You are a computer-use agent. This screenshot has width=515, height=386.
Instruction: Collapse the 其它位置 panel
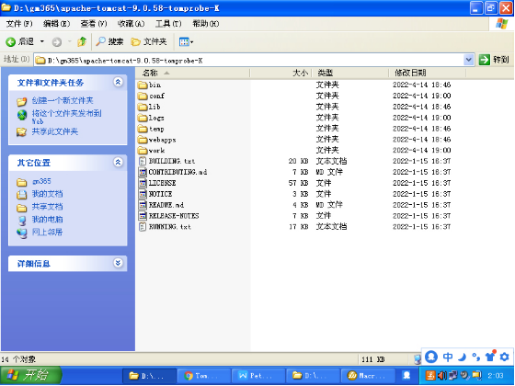[x=118, y=162]
